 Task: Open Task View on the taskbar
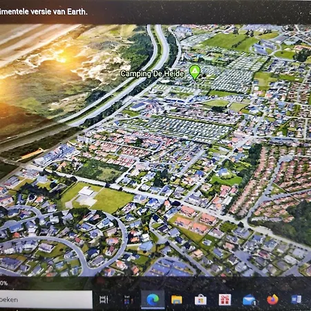104,299
